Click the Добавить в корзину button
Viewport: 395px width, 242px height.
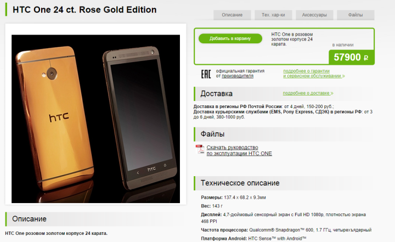tap(230, 38)
